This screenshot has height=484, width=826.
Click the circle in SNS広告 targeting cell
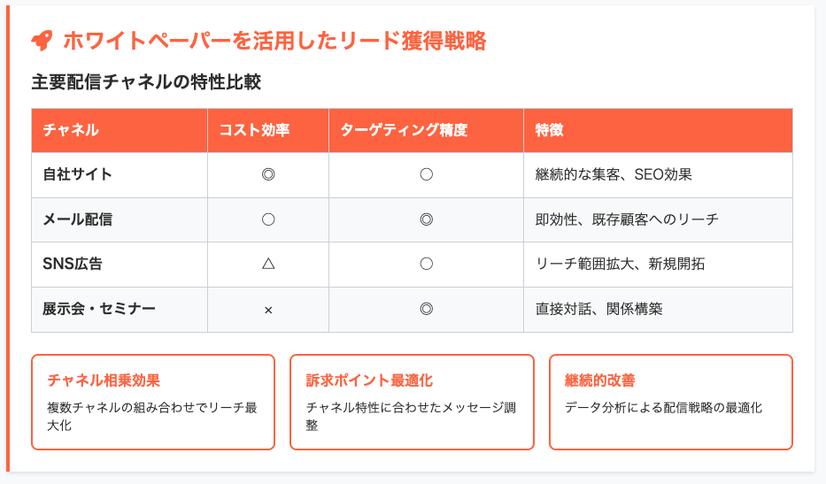(x=426, y=264)
